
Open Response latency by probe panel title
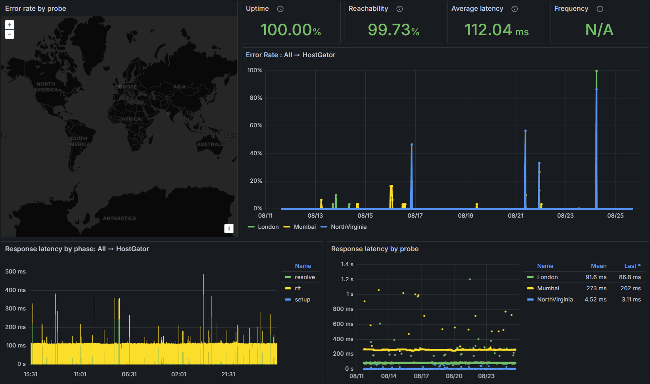375,249
